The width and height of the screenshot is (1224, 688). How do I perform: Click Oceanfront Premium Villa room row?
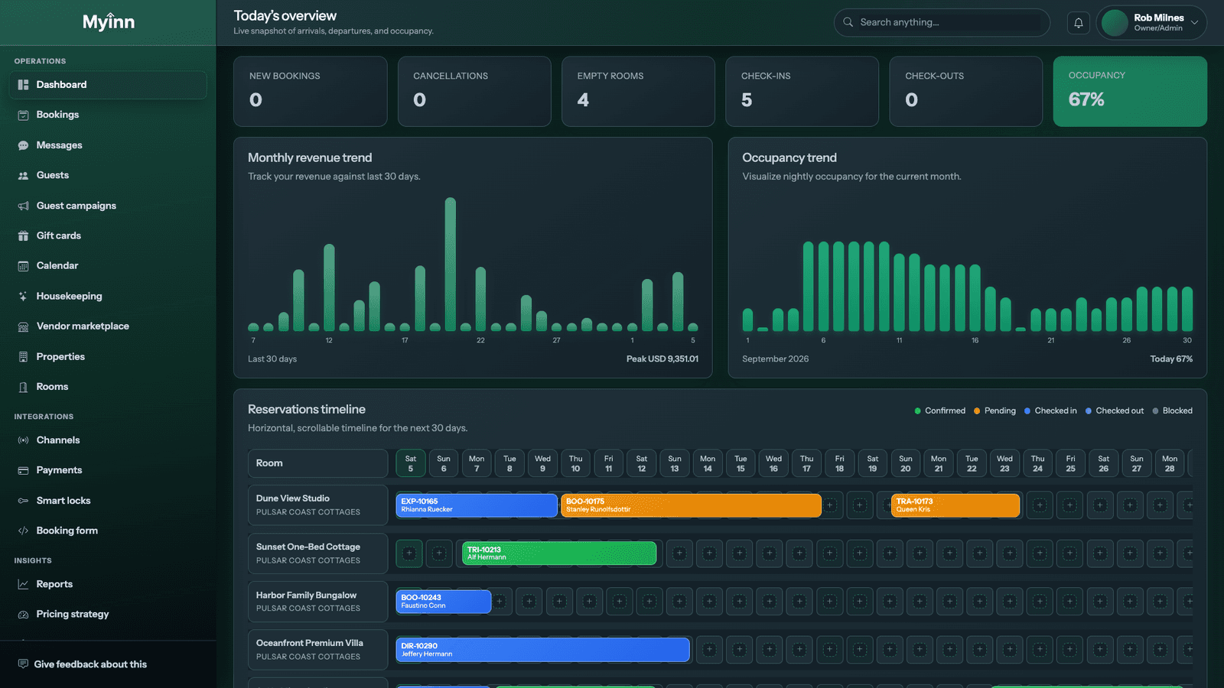point(317,650)
